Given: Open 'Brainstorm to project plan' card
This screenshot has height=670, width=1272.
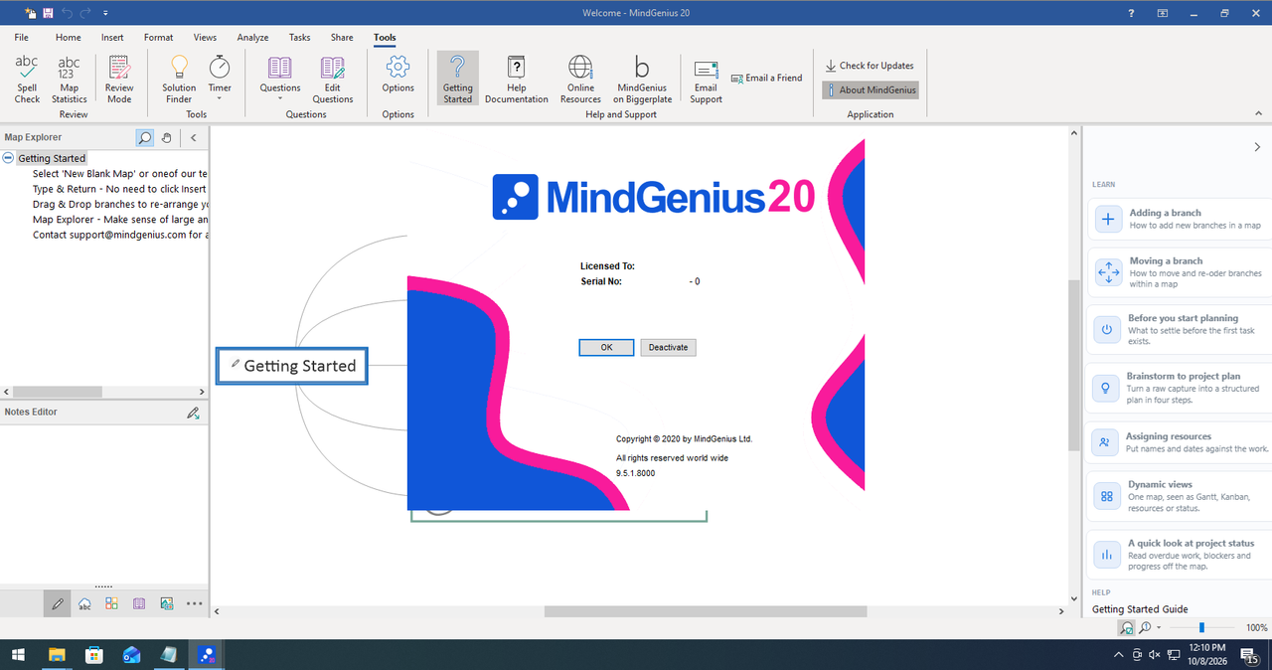Looking at the screenshot, I should pyautogui.click(x=1179, y=388).
